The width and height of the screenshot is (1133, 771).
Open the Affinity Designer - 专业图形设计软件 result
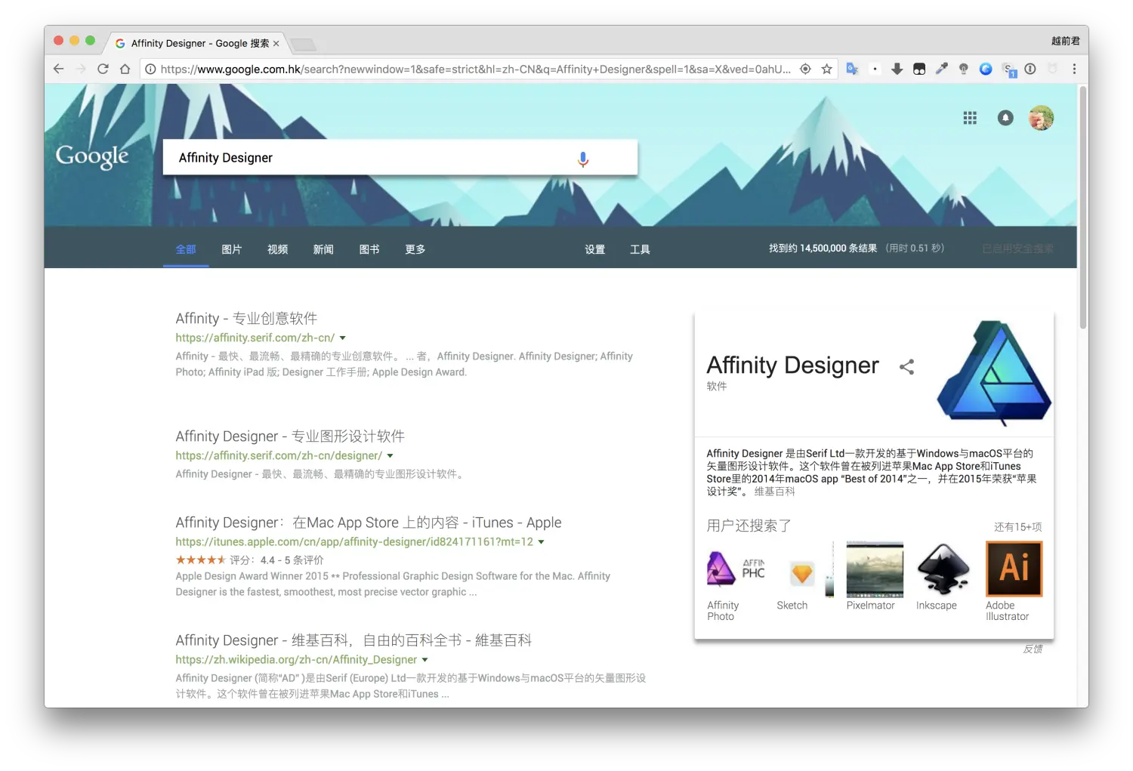coord(290,436)
